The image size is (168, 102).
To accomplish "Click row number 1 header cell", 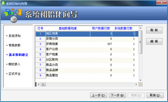I will pos(40,34).
